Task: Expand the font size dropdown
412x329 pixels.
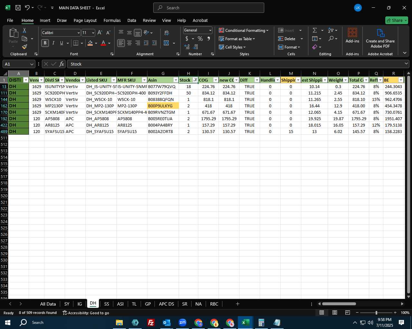Action: 93,33
